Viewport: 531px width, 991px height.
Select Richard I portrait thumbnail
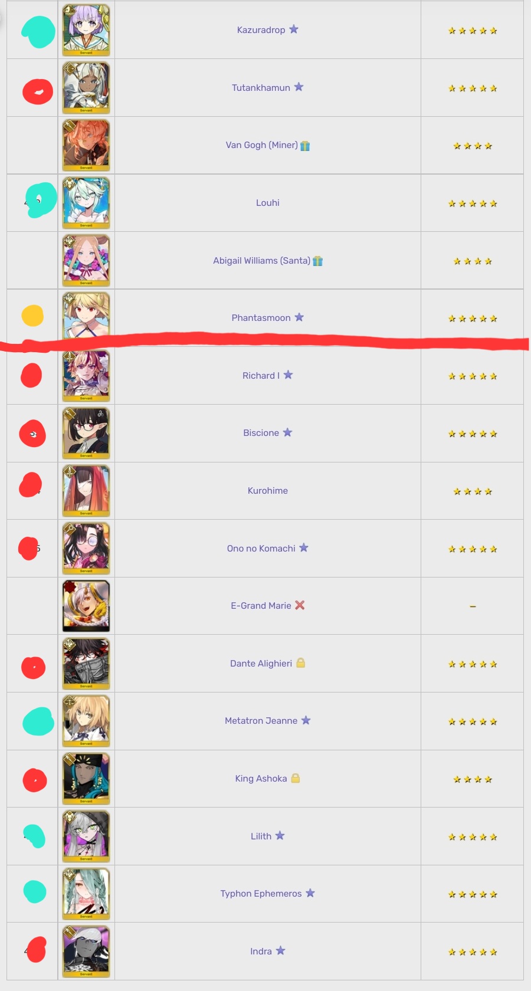pyautogui.click(x=86, y=376)
